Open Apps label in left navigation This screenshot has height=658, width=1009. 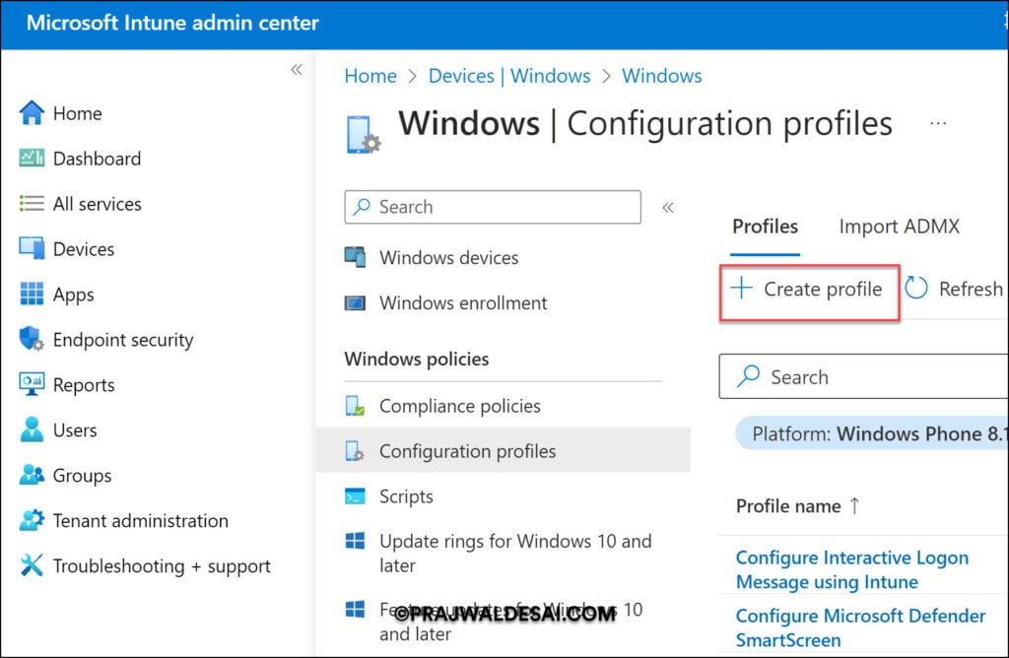point(73,295)
